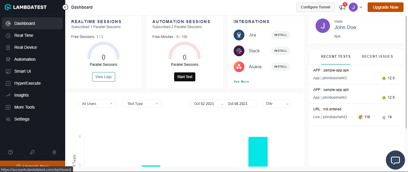This screenshot has width=408, height=172.
Task: Click the Dashboard gauge icon in sidebar
Action: tap(8, 23)
